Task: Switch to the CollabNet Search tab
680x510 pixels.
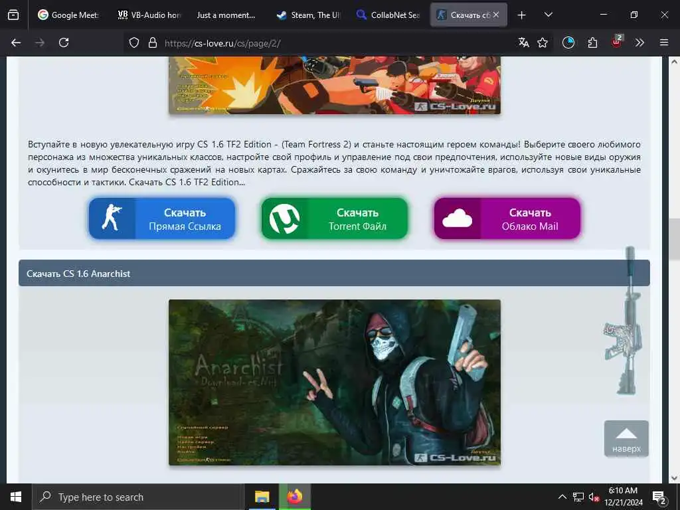Action: (x=388, y=15)
